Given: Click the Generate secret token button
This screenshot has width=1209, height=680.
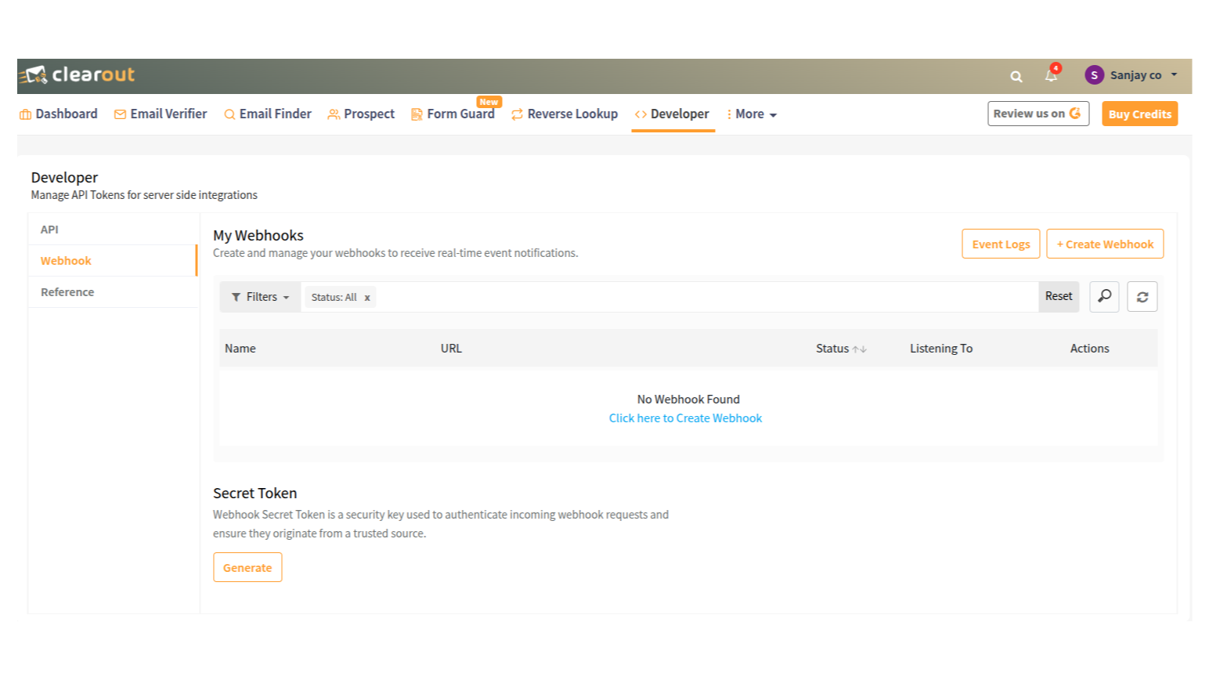Looking at the screenshot, I should point(247,567).
